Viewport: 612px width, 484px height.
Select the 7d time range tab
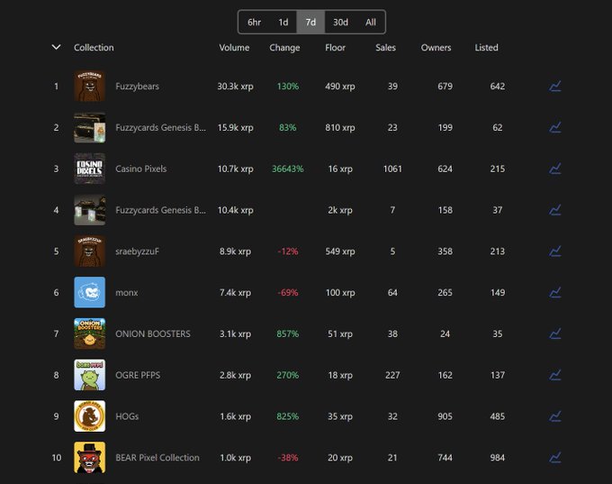pos(310,23)
